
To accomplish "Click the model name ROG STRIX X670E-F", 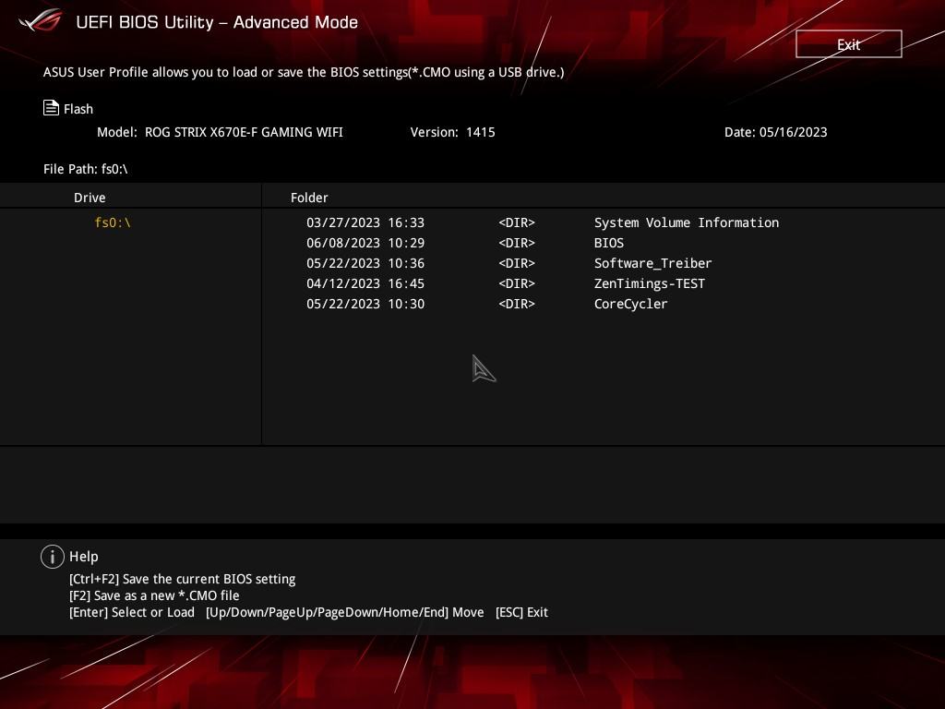I will (244, 132).
